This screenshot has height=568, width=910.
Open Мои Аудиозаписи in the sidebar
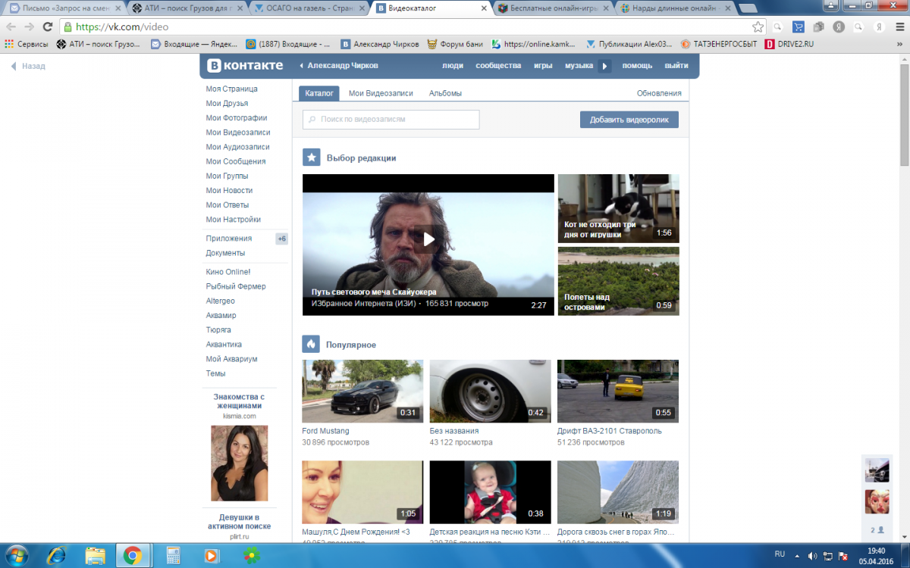(x=237, y=147)
